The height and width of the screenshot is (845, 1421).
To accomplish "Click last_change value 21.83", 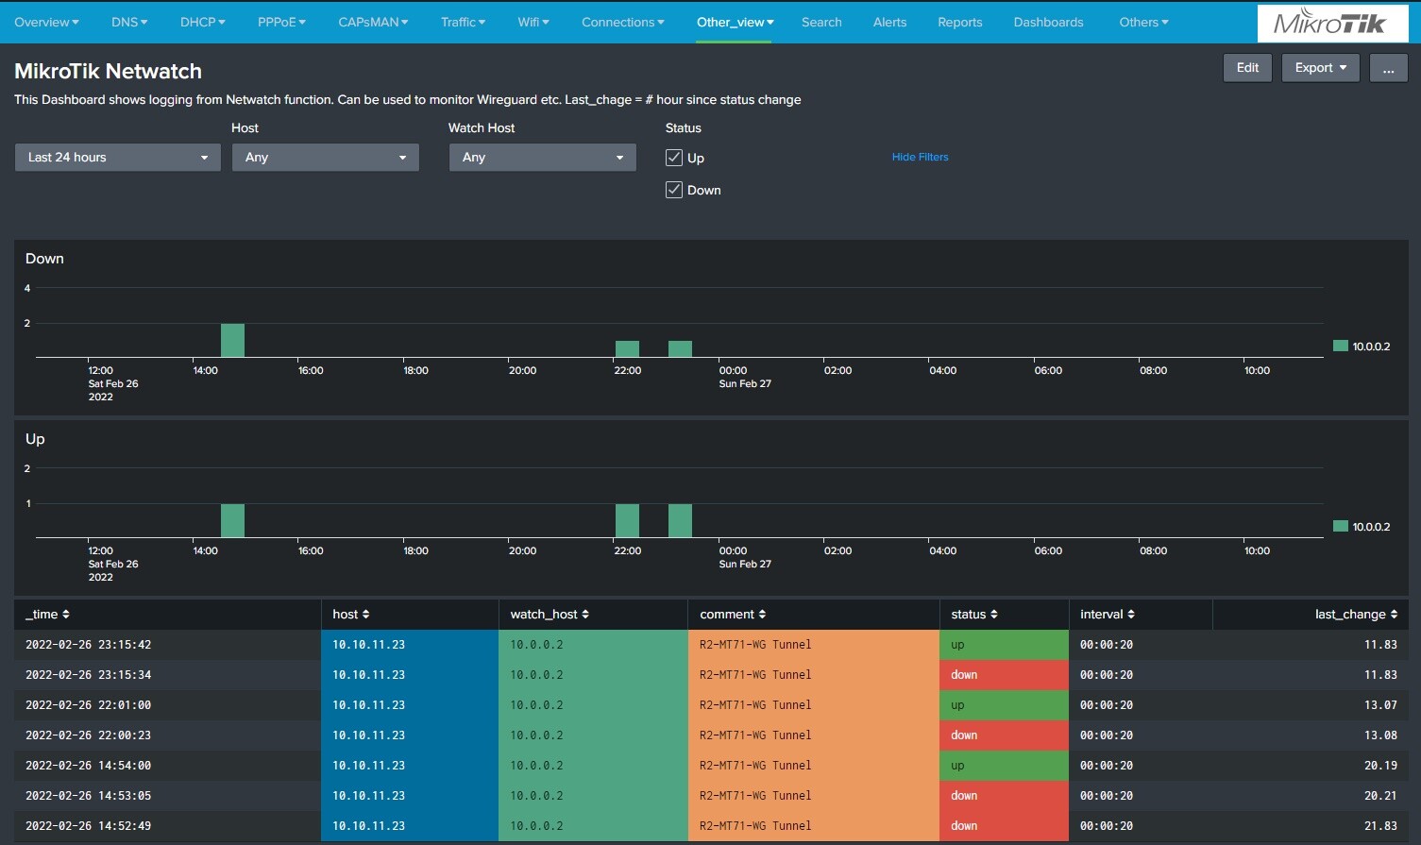I will point(1380,826).
